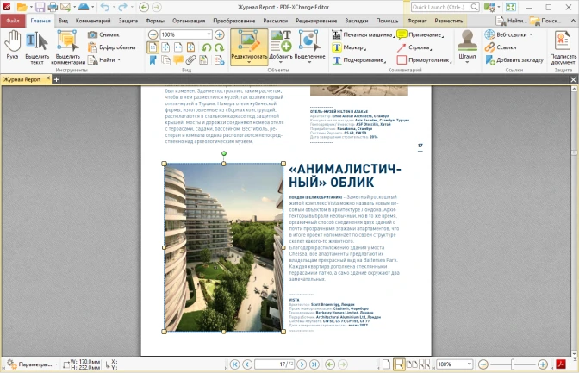
Task: Click the scanner icon in the quick toolbar
Action: tap(84, 7)
